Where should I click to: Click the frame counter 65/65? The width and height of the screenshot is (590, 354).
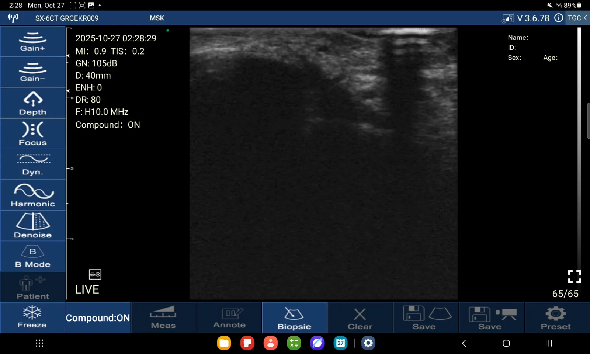tap(565, 294)
